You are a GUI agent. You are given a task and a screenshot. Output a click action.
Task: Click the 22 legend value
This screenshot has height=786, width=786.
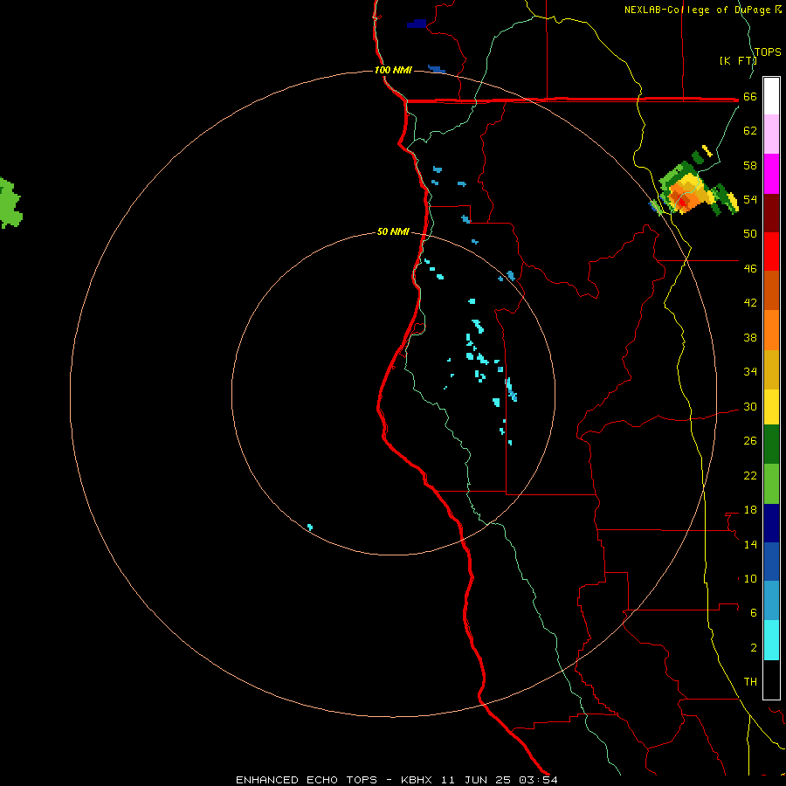click(750, 475)
